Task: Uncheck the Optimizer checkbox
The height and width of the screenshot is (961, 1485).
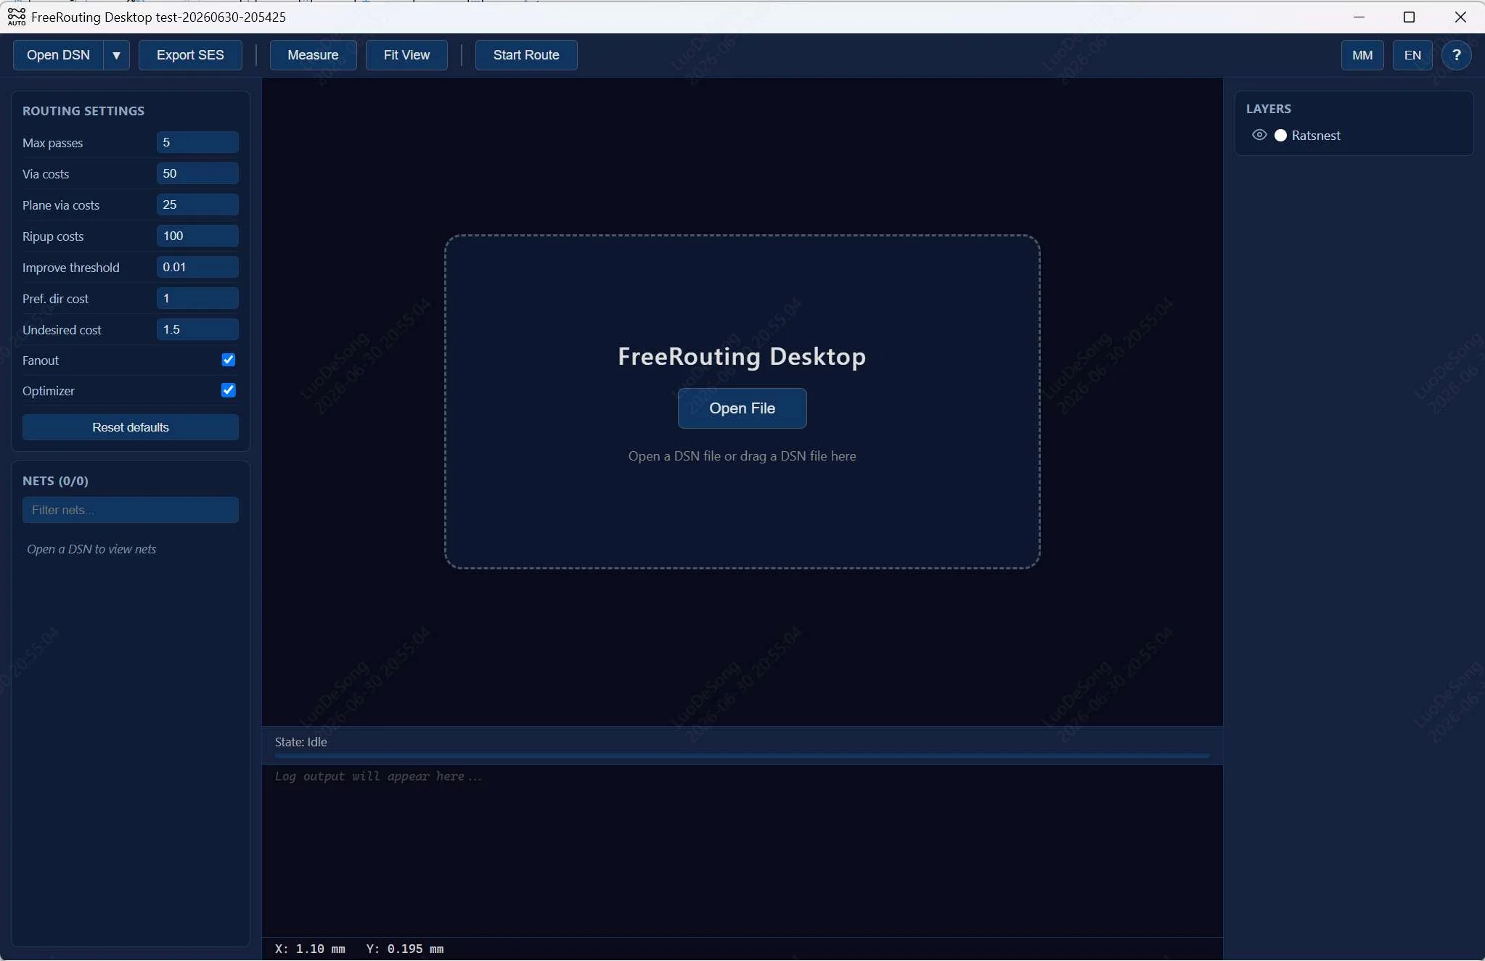Action: pyautogui.click(x=228, y=390)
